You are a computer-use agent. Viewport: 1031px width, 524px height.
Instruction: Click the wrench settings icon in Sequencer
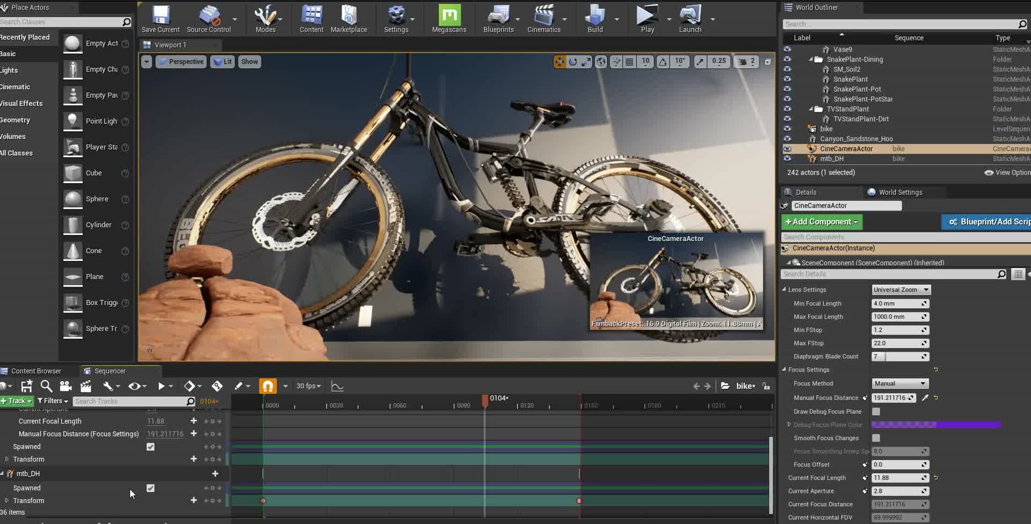click(x=108, y=385)
